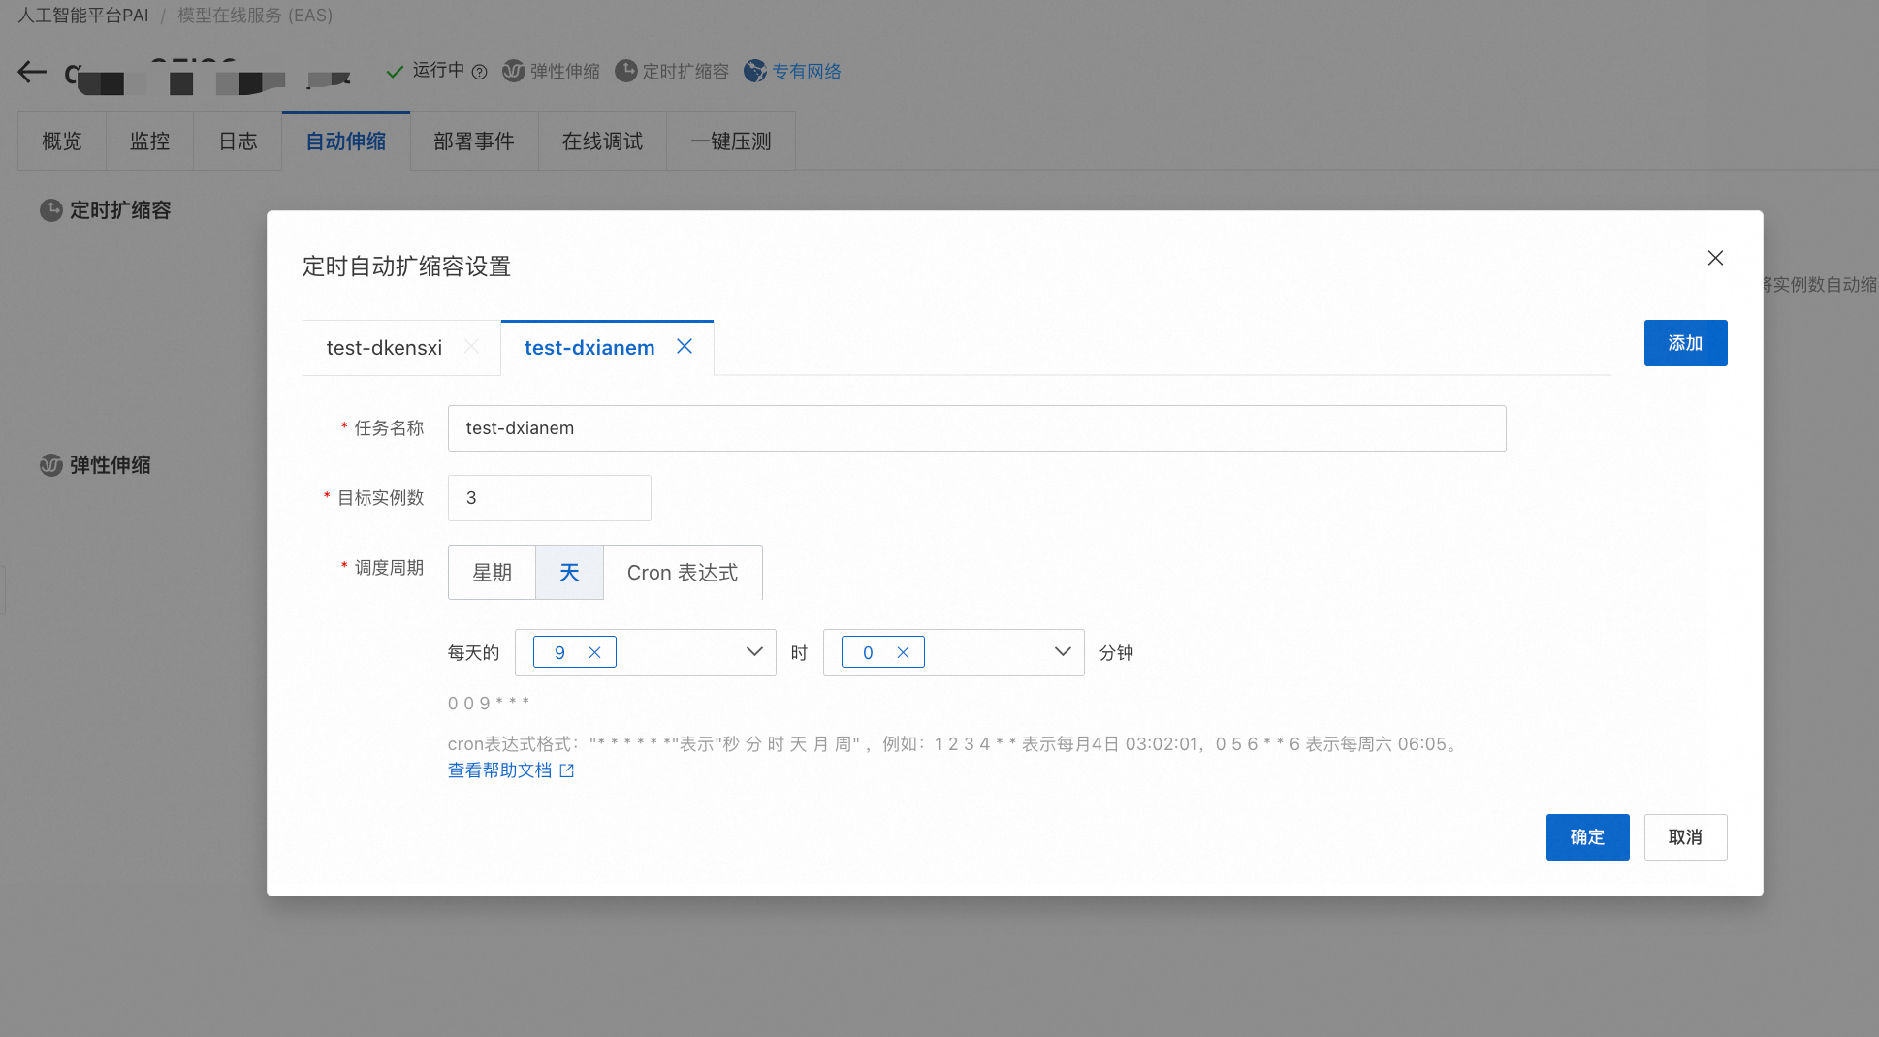Select Cron 表达式 schedule period
Viewport: 1879px width, 1037px height.
pyautogui.click(x=683, y=573)
